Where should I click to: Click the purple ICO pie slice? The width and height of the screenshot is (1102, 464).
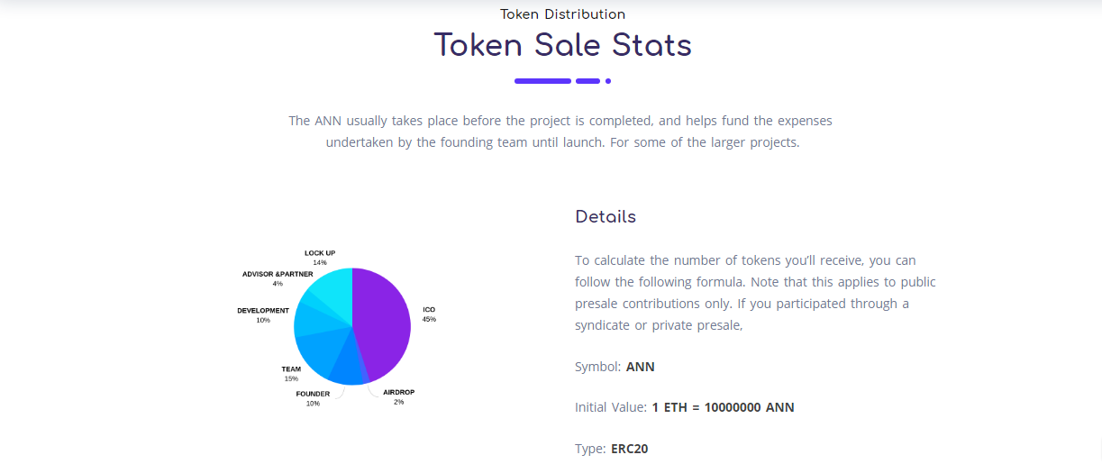(x=383, y=324)
